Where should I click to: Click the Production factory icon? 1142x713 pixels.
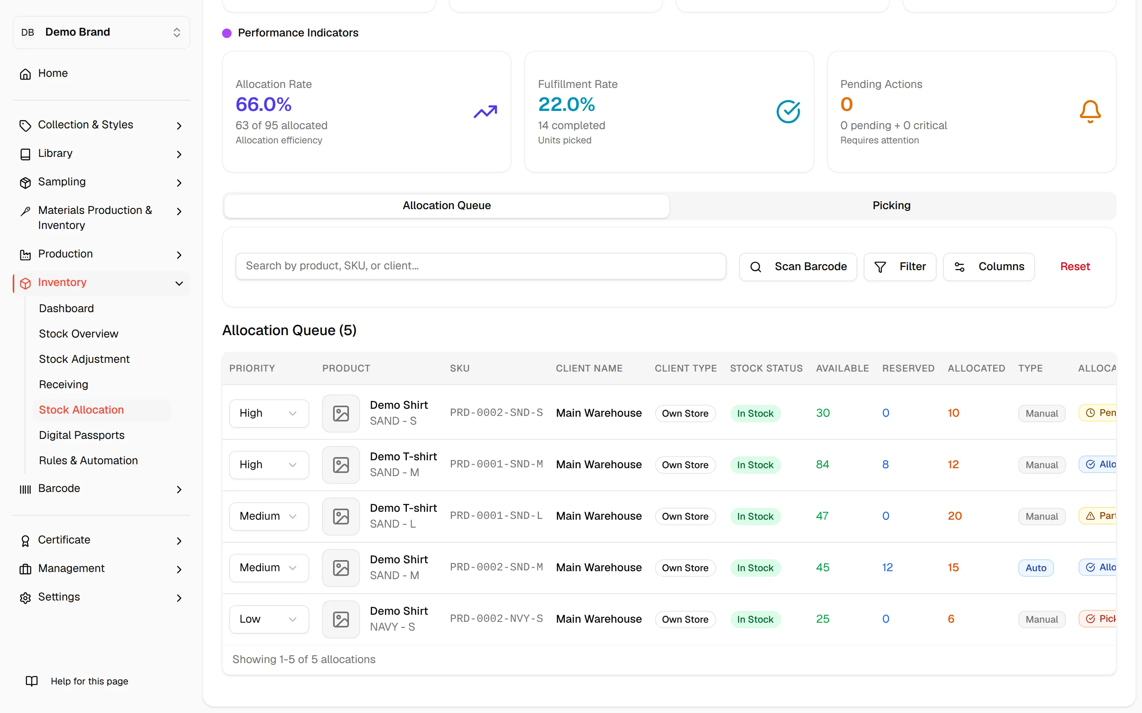click(x=25, y=255)
